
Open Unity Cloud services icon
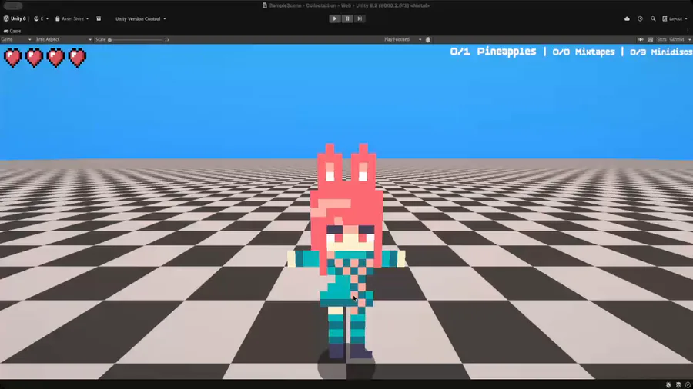click(627, 18)
